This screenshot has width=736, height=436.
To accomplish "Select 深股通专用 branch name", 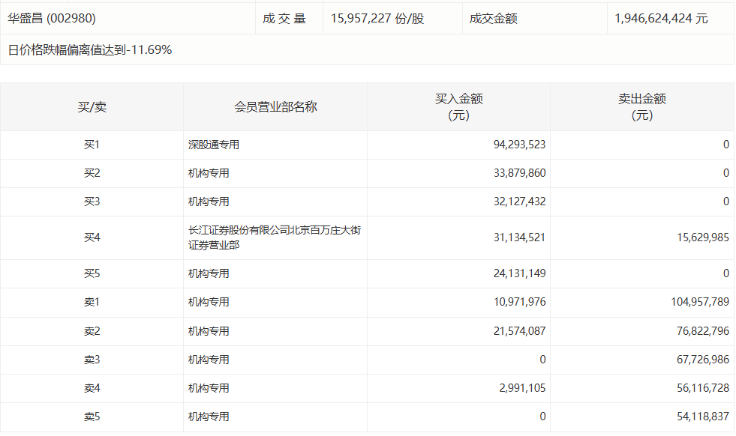I will click(214, 145).
